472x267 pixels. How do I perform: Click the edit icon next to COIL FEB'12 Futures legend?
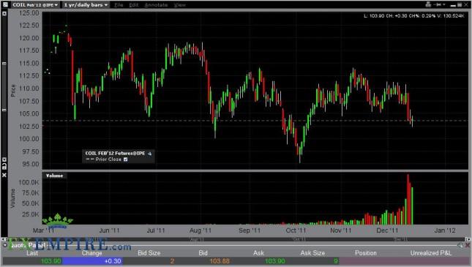pos(149,154)
